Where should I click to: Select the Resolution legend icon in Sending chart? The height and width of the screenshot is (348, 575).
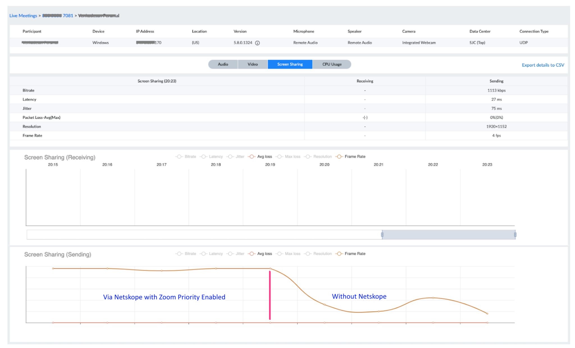[x=308, y=254]
